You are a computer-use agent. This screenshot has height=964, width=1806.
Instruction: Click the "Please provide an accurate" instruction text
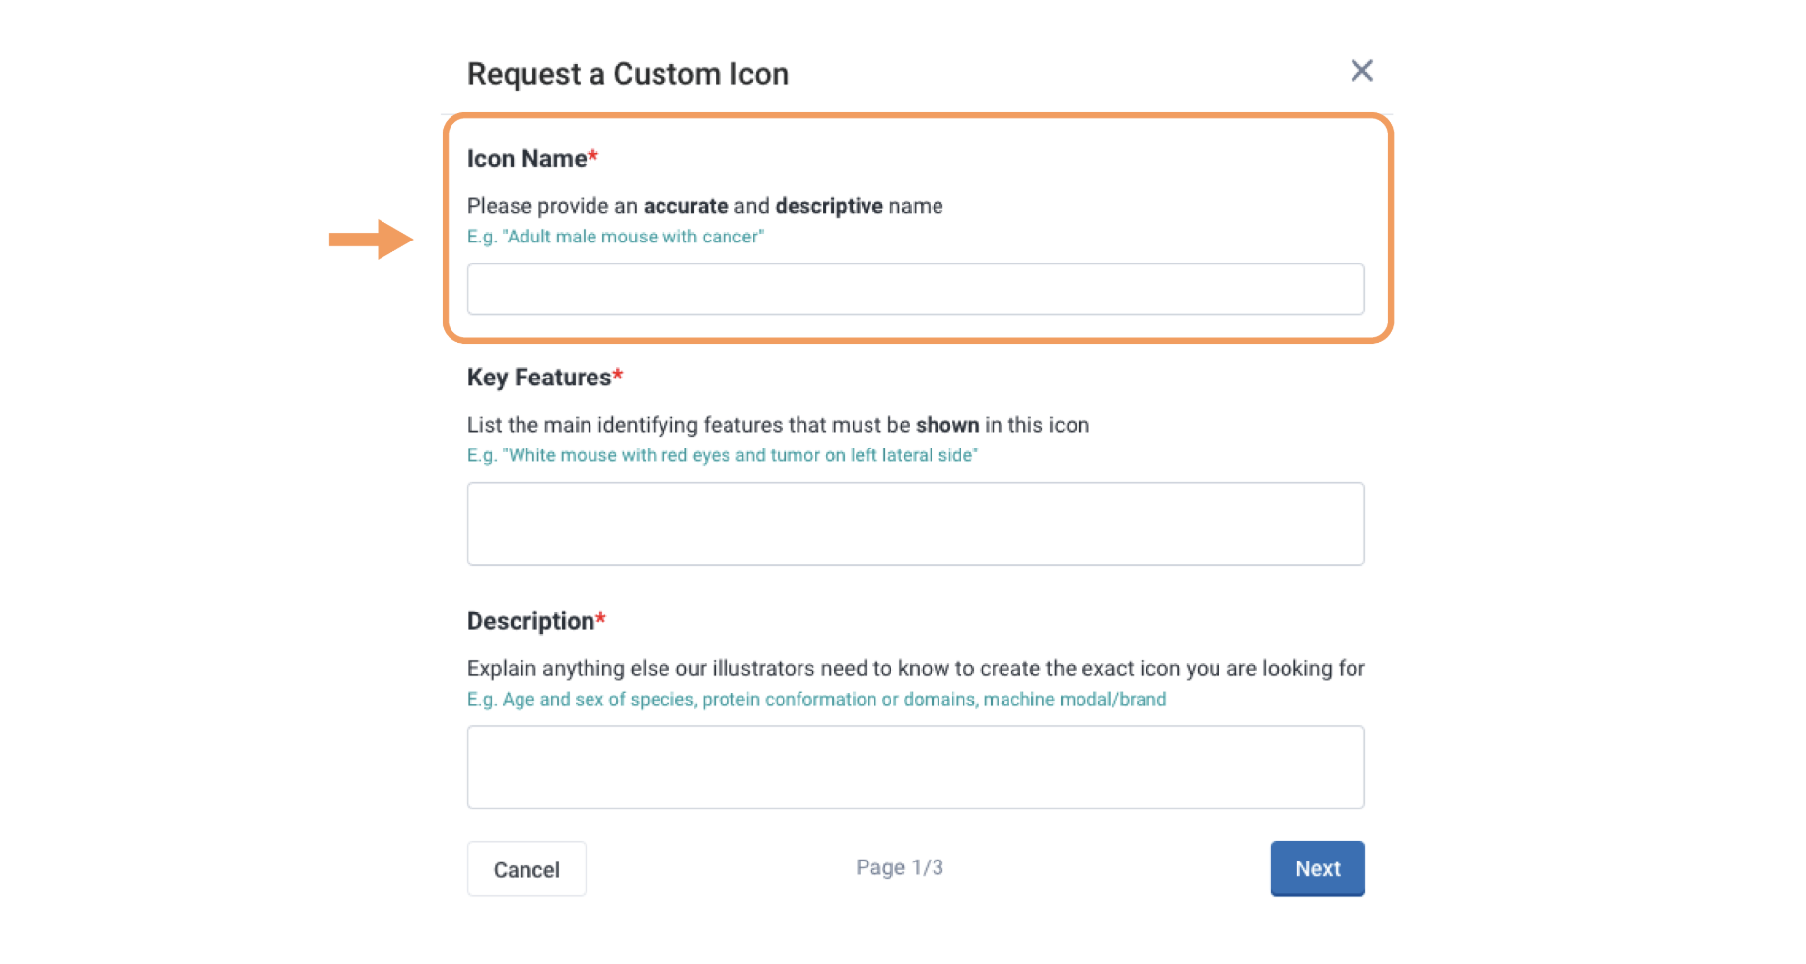[704, 206]
